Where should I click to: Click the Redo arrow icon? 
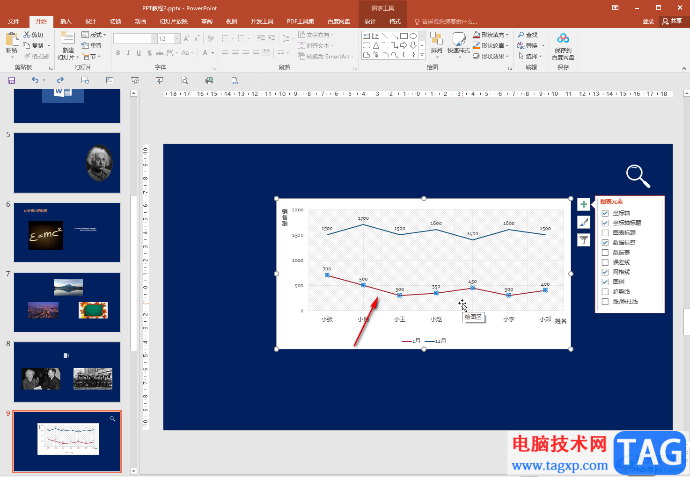pos(60,80)
